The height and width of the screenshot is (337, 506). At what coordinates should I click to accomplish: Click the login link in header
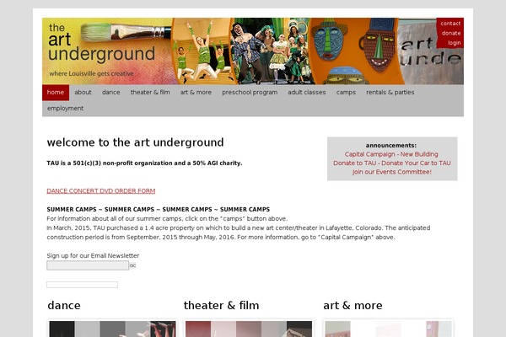tap(454, 43)
